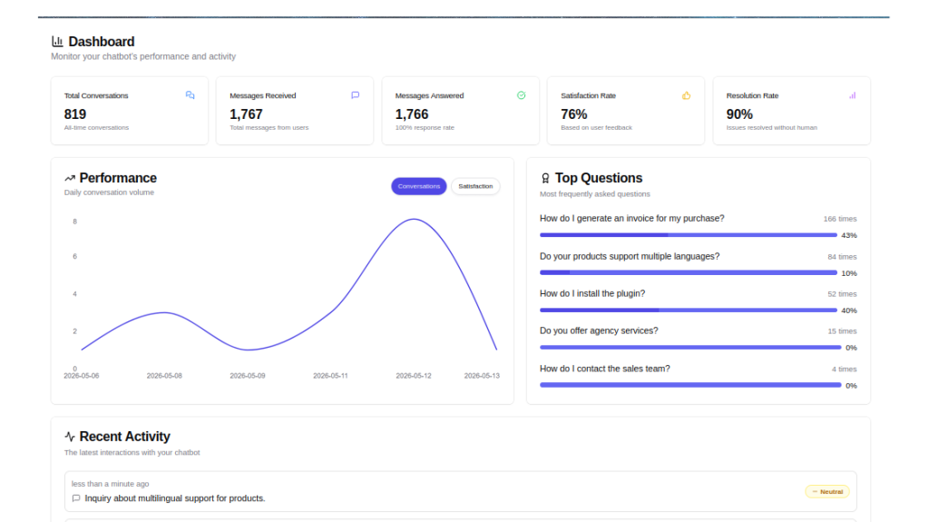The image size is (929, 522).
Task: Click the Satisfaction Rate value 76%
Action: click(x=574, y=113)
